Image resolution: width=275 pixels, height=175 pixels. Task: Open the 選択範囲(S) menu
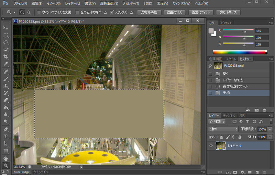[109, 3]
